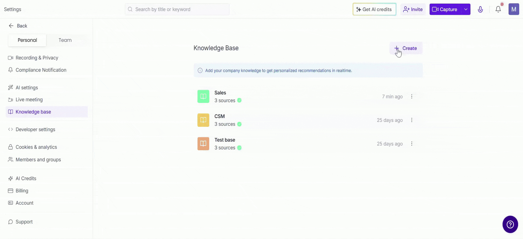Click the Settings title at top left
This screenshot has width=523, height=239.
point(13,9)
